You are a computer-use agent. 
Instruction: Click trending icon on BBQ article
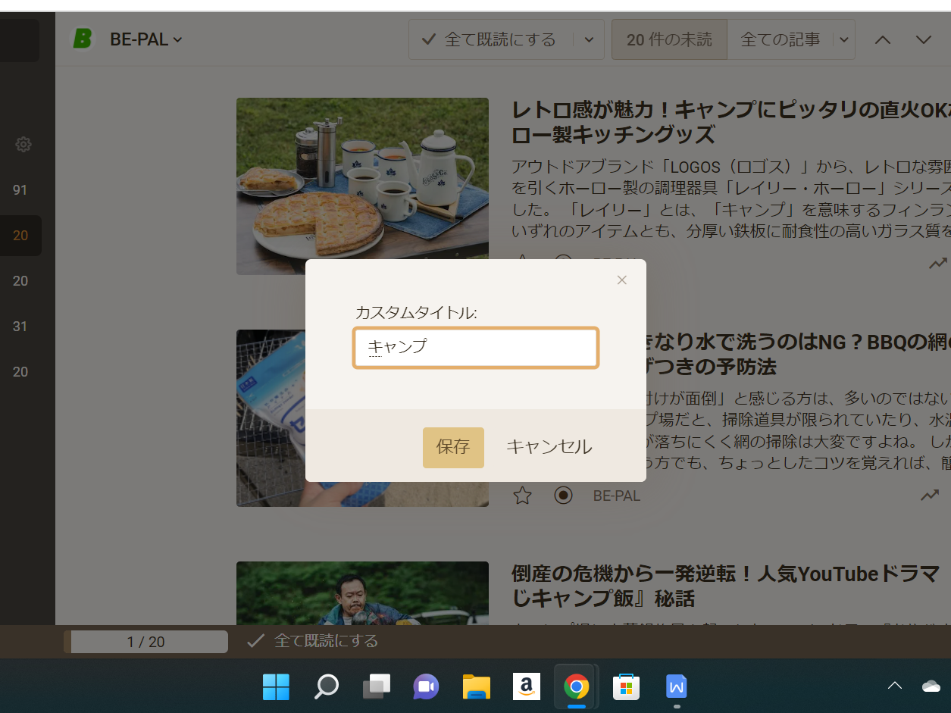click(x=930, y=496)
